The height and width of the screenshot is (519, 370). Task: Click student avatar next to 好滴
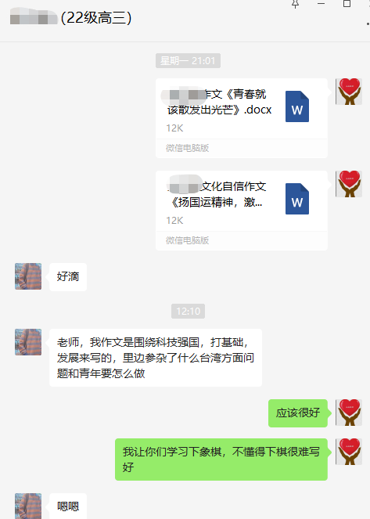28,276
